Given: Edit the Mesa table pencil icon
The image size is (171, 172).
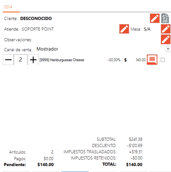Looking at the screenshot, I should click(166, 29).
